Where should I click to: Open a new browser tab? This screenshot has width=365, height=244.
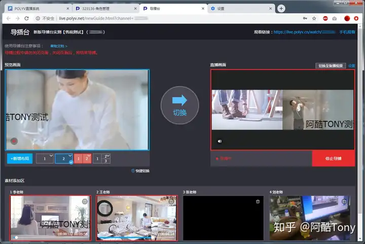click(281, 9)
